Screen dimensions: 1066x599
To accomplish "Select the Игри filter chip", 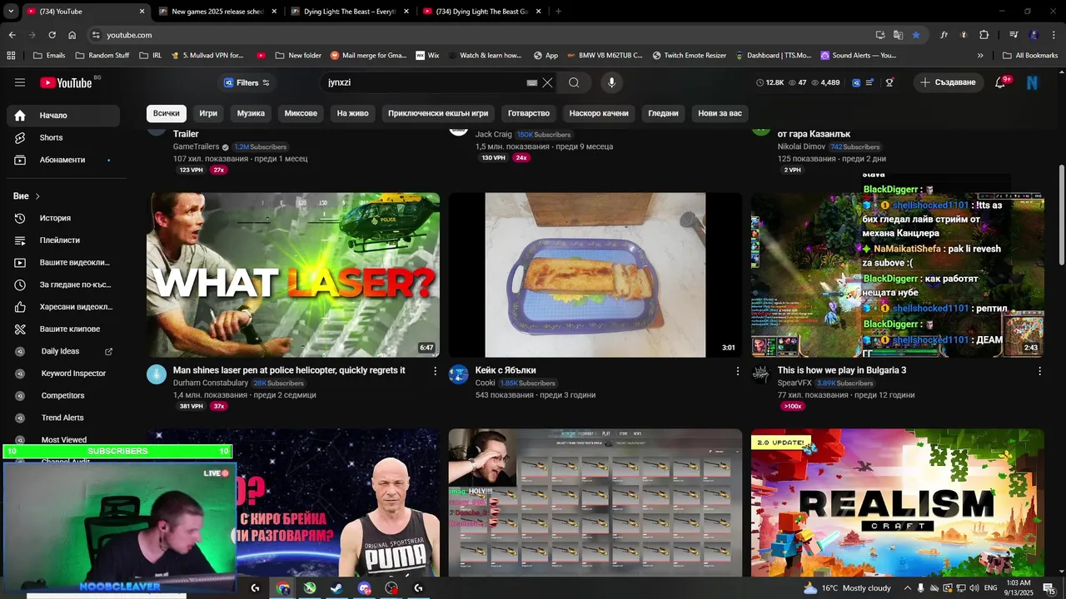I will click(208, 113).
